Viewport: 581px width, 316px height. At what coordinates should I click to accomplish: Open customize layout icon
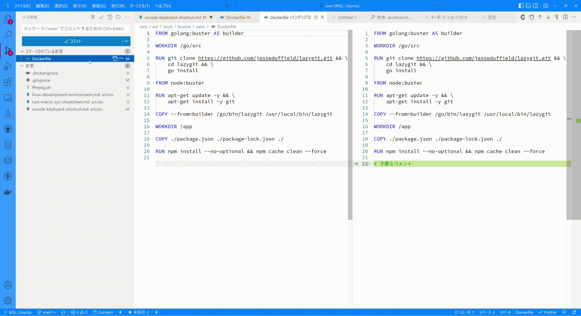pyautogui.click(x=546, y=6)
